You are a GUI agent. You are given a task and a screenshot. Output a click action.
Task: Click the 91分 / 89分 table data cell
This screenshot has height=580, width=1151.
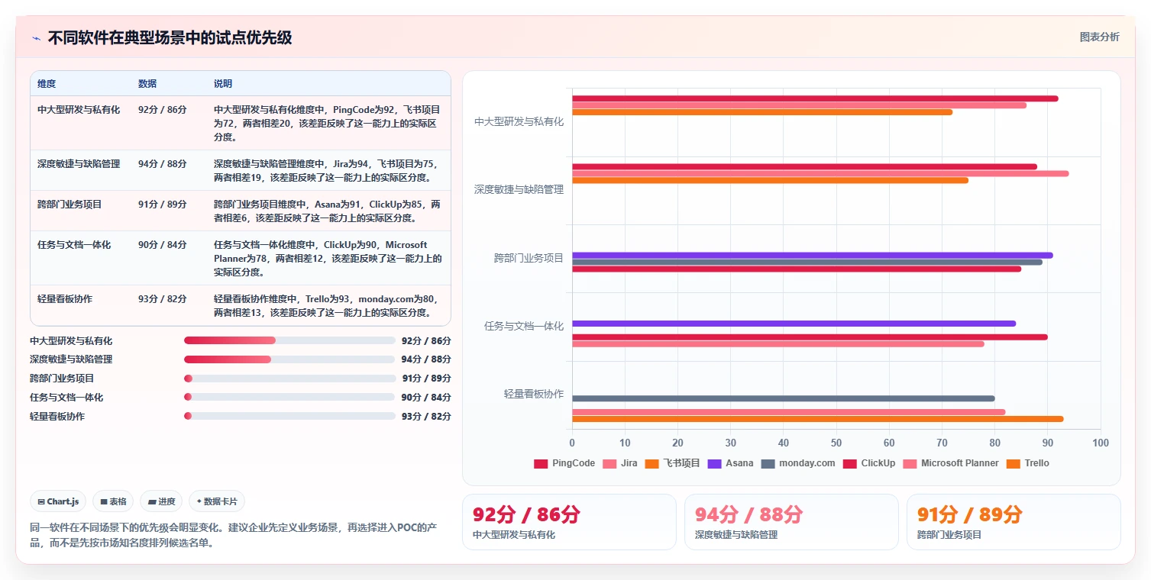pyautogui.click(x=163, y=205)
